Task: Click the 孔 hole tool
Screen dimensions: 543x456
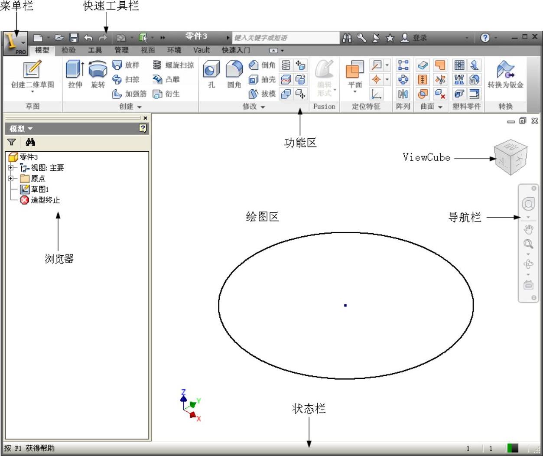Action: point(211,75)
